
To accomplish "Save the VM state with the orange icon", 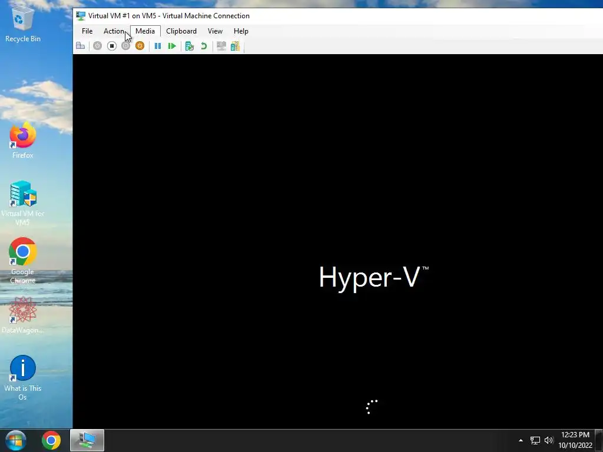I will 140,46.
